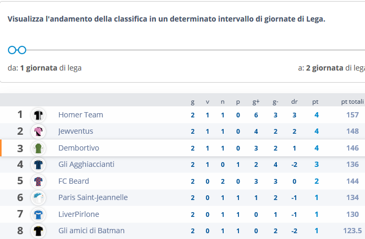Click LiverPirlone blue jersey icon
The image size is (365, 239).
pyautogui.click(x=38, y=214)
